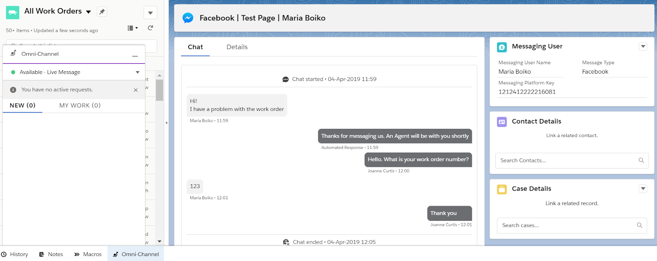
Task: Toggle Omni-Channel in the utility bar
Action: [x=136, y=254]
